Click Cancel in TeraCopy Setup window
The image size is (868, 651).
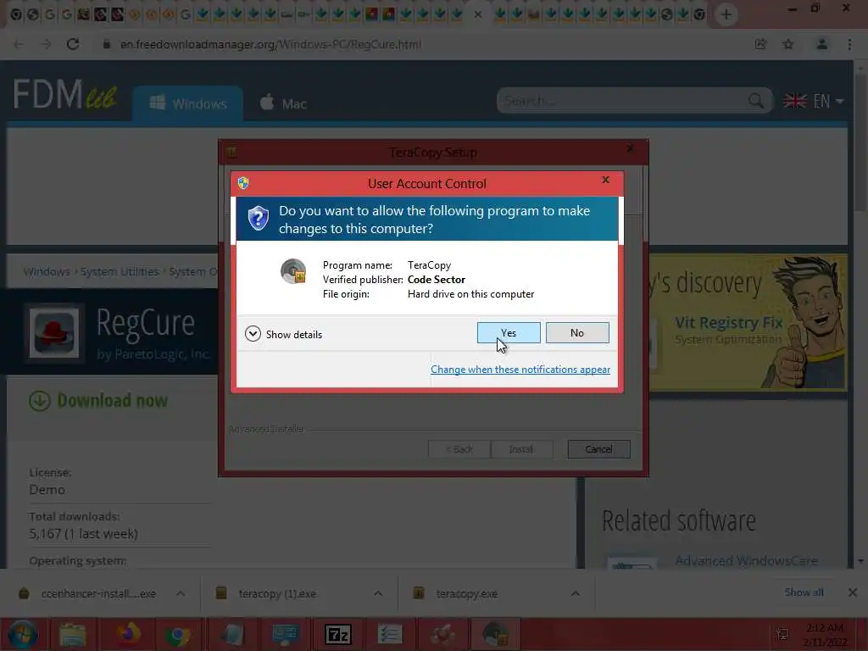pos(598,449)
